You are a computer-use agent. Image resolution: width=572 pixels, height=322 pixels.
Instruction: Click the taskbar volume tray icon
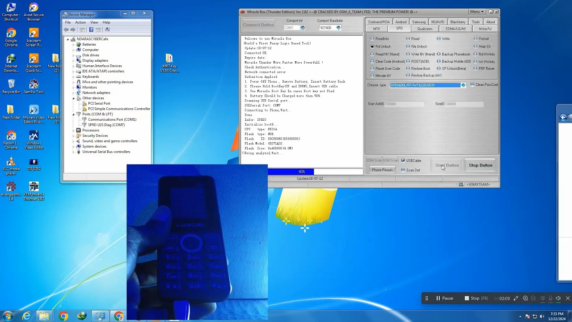coord(542,316)
